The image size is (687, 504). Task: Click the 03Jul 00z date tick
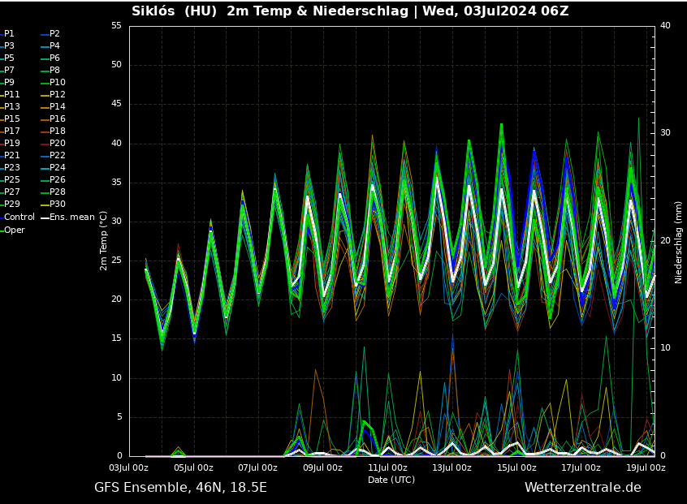[x=129, y=467]
